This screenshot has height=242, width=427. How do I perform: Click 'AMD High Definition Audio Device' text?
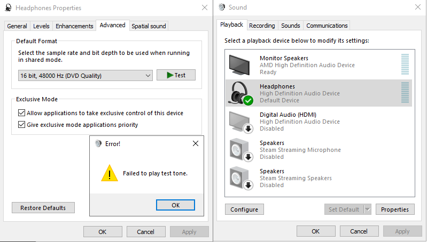point(307,65)
